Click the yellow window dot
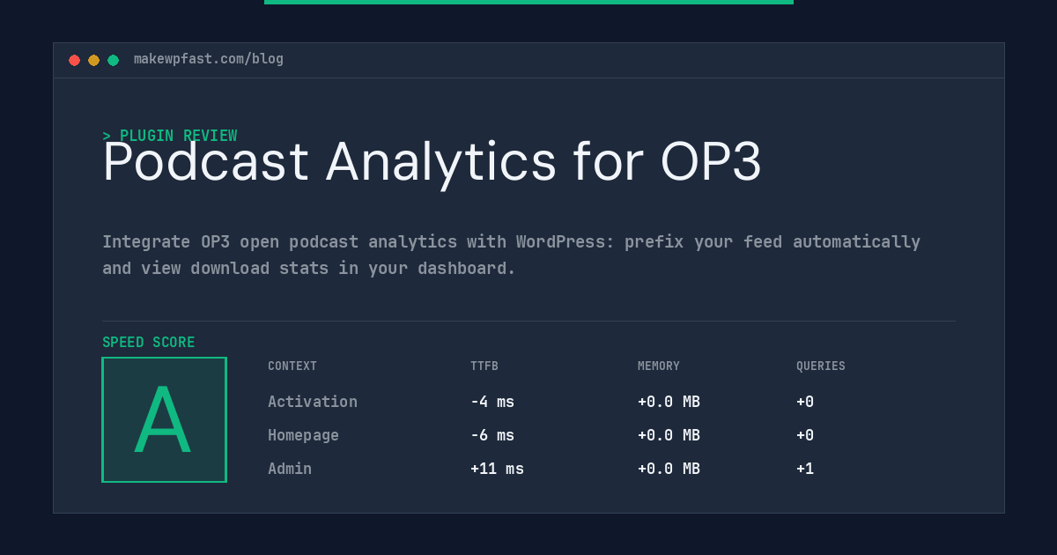 coord(93,60)
